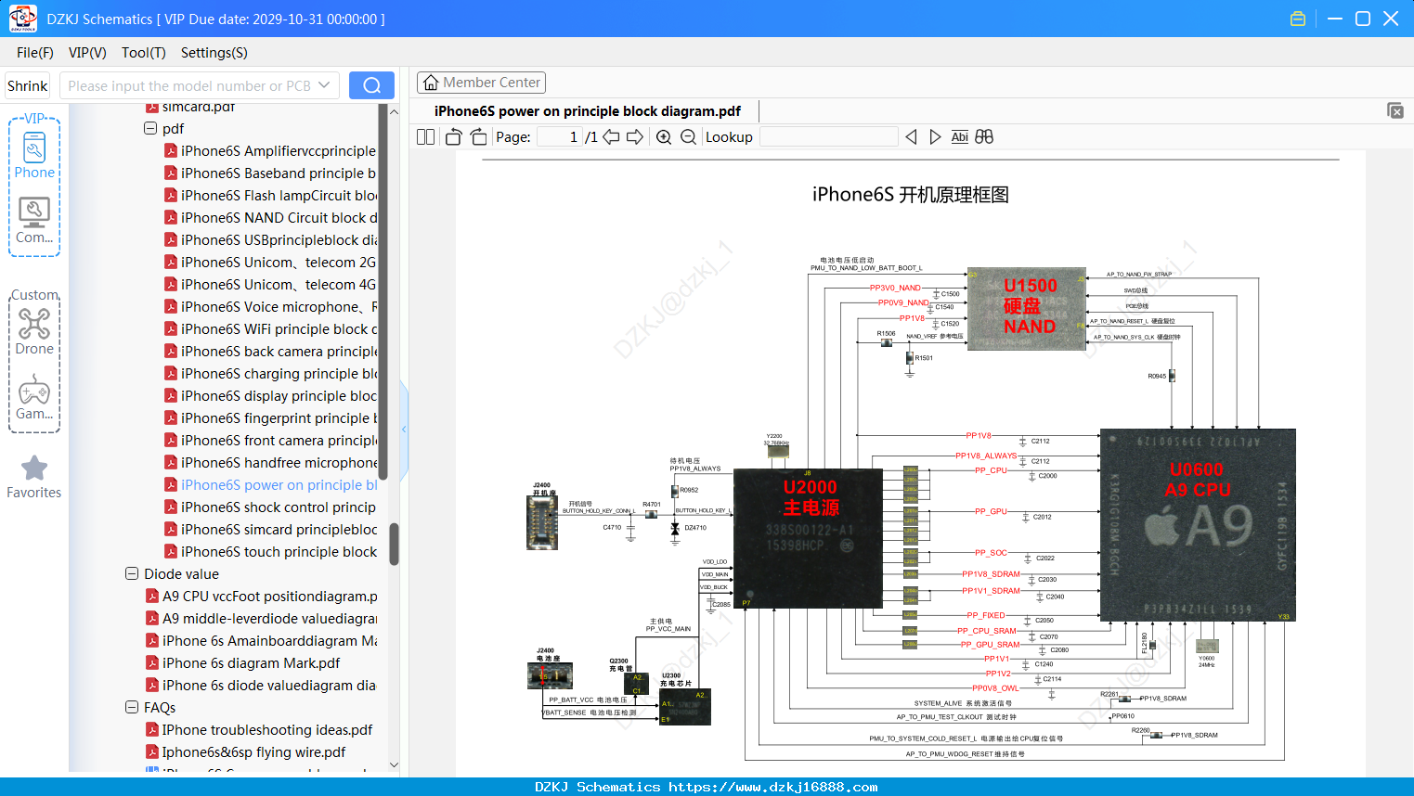This screenshot has width=1414, height=796.
Task: Click the Member Center button
Action: pyautogui.click(x=481, y=83)
